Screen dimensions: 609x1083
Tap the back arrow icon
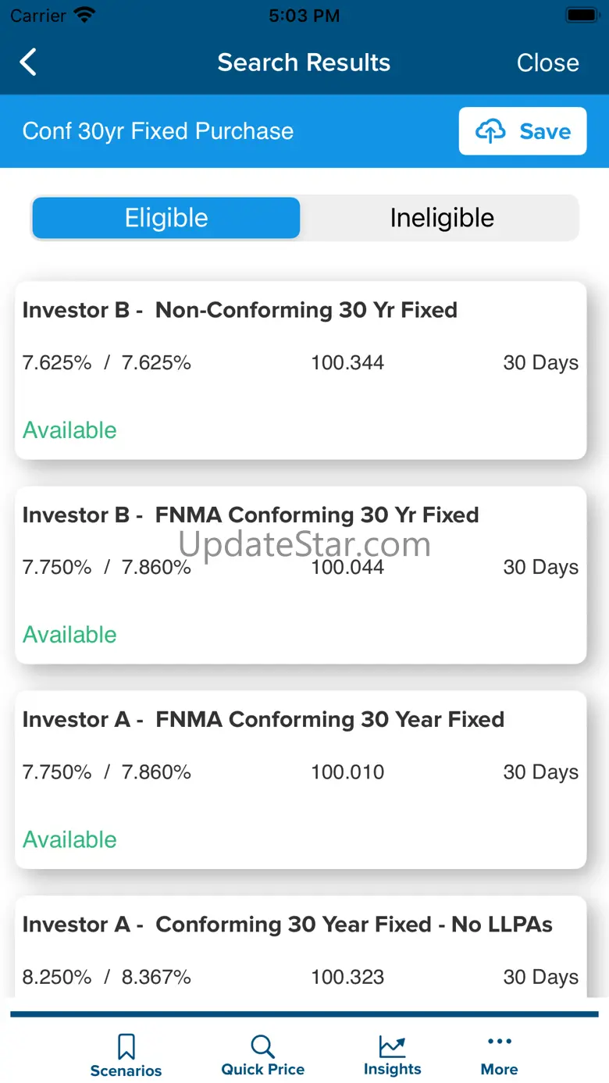coord(28,62)
